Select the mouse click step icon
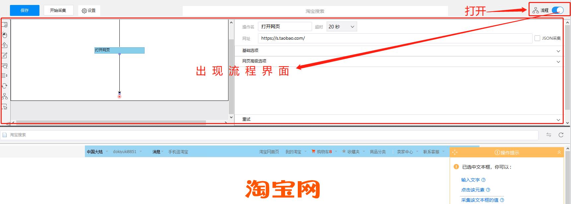The image size is (571, 204). [5, 35]
